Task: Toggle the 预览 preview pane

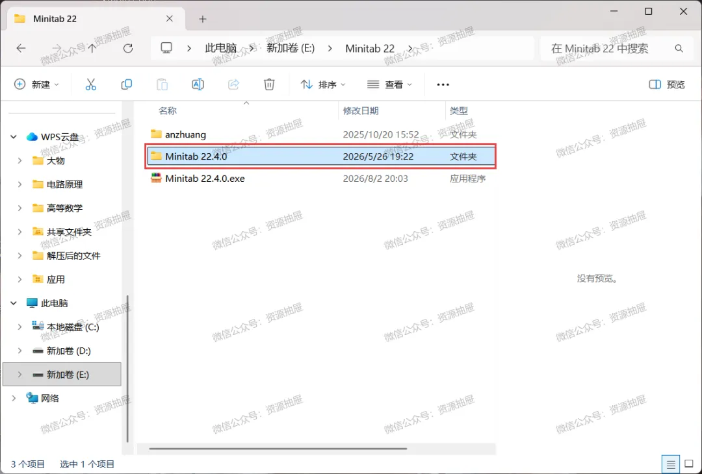Action: (x=667, y=84)
